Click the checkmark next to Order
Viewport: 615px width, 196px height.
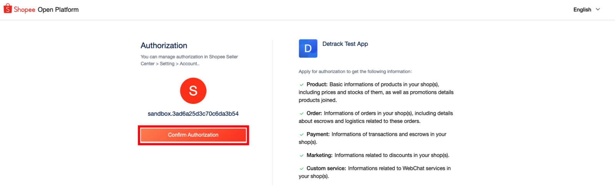(302, 114)
